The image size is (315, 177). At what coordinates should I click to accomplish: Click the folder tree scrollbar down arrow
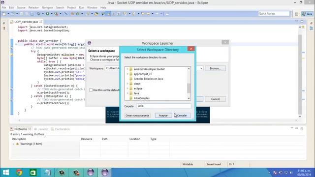pos(189,98)
